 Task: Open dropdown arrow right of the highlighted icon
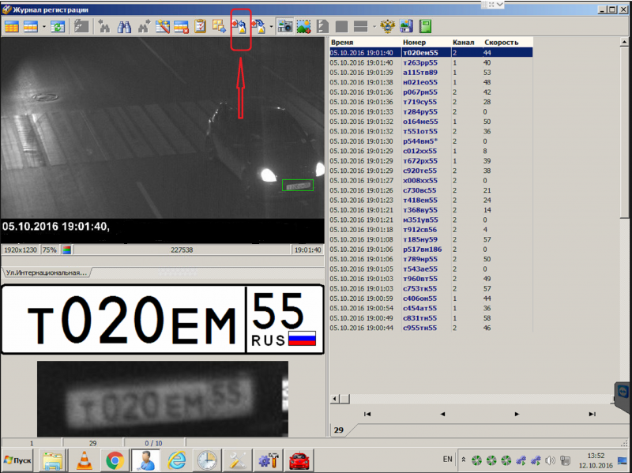pos(271,26)
